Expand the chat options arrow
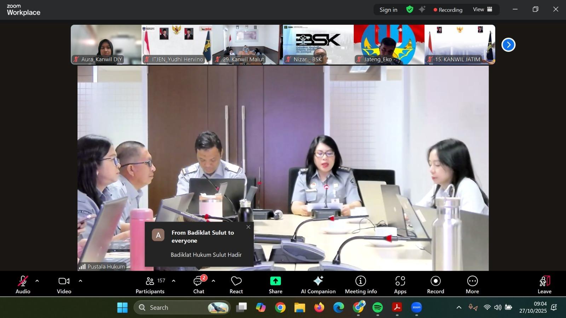Viewport: 566px width, 318px height. [213, 281]
